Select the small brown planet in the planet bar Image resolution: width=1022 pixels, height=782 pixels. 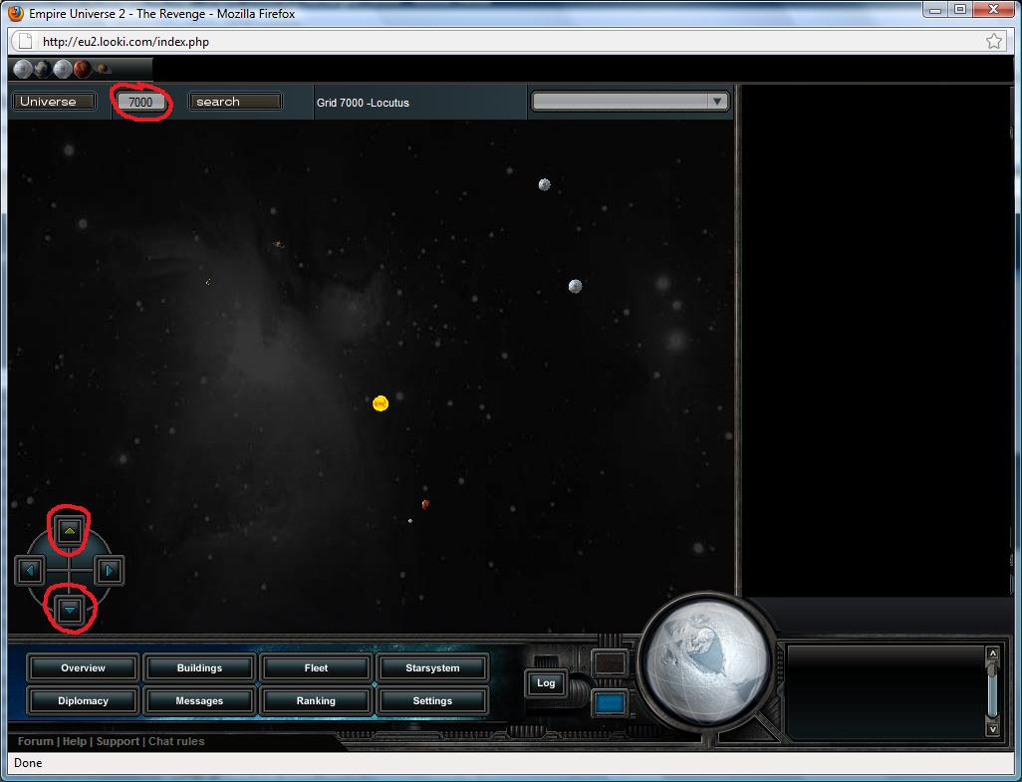point(103,68)
